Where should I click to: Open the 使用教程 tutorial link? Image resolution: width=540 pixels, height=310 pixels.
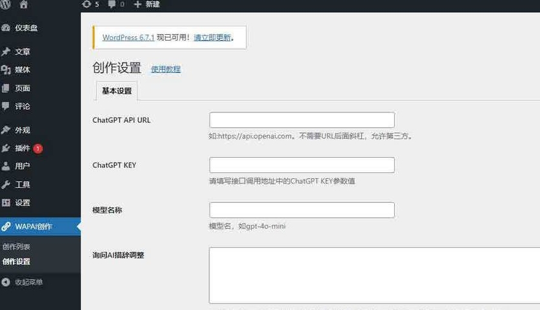(166, 69)
